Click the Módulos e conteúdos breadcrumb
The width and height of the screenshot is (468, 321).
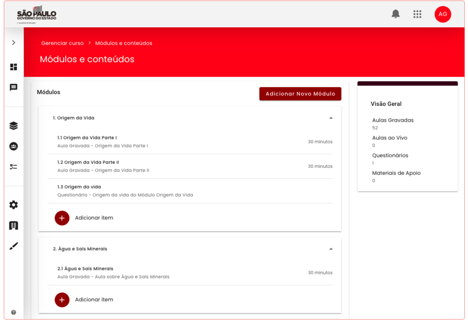[x=123, y=43]
